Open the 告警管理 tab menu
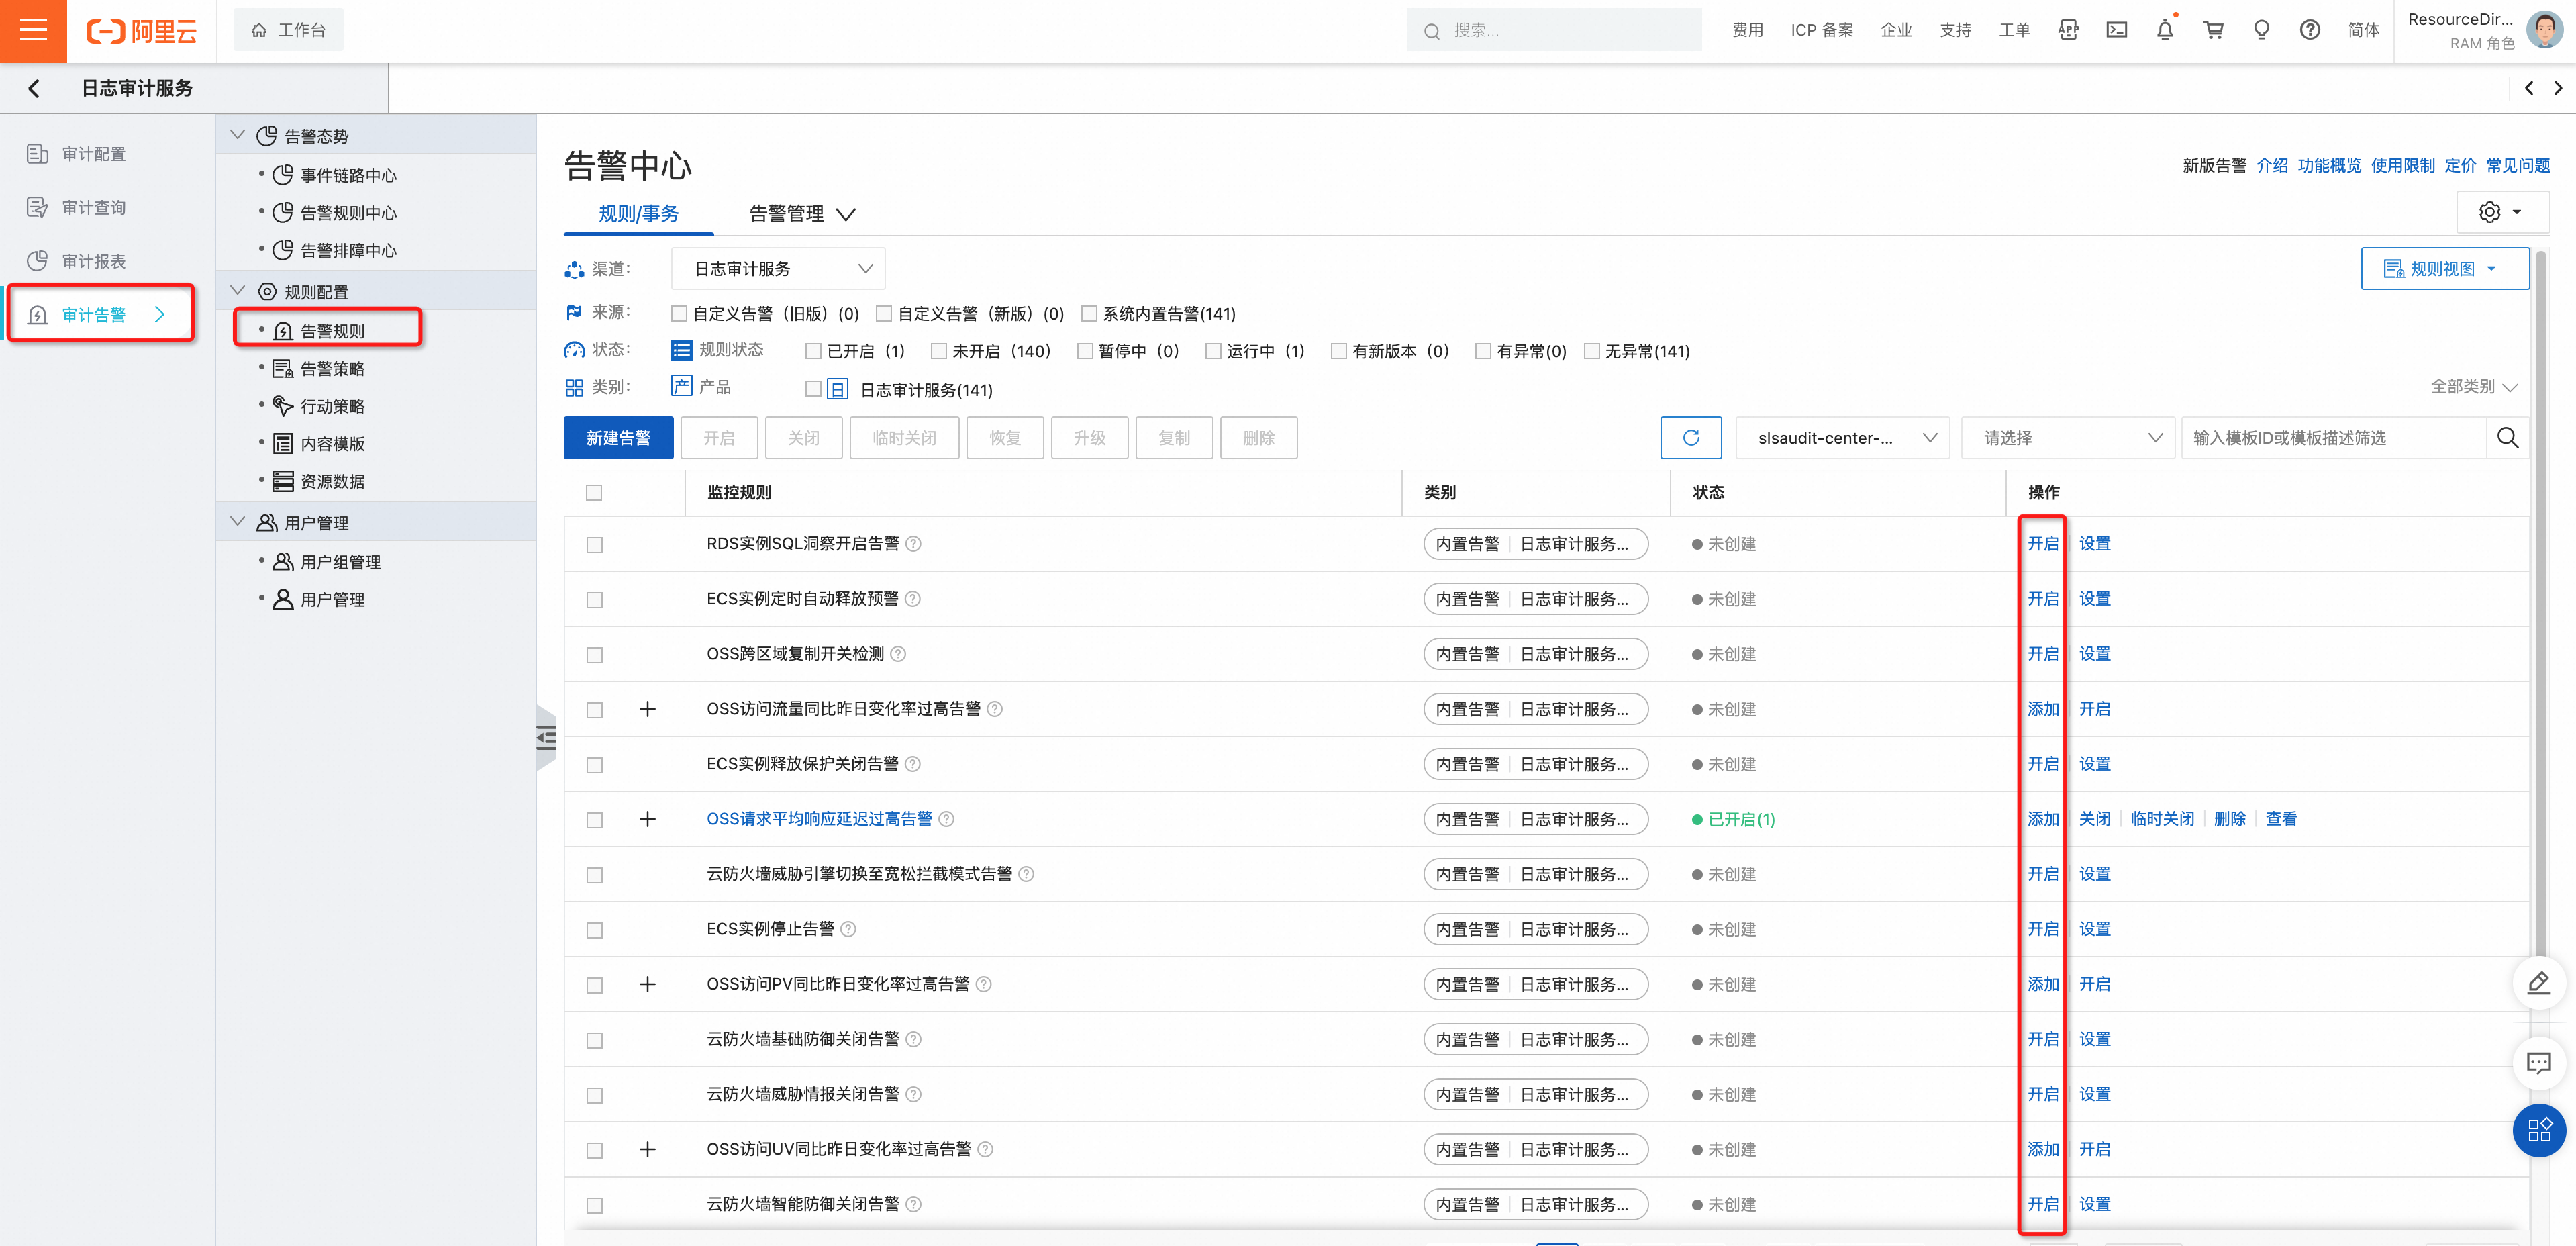 pyautogui.click(x=802, y=213)
